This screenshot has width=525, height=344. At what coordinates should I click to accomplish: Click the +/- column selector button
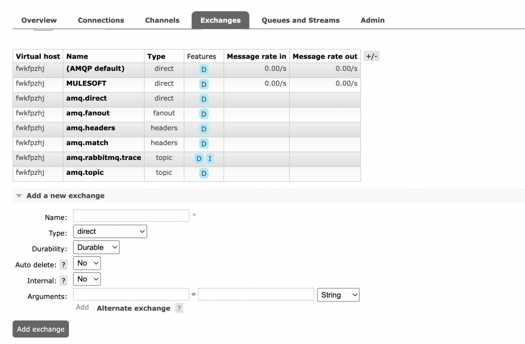(x=371, y=56)
